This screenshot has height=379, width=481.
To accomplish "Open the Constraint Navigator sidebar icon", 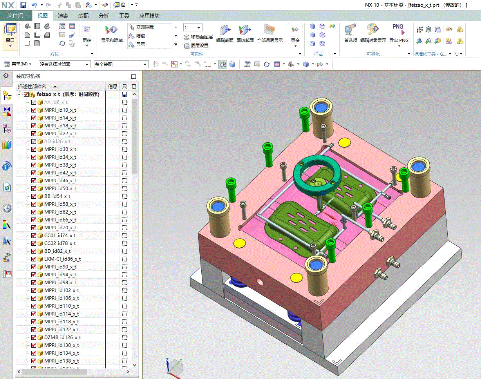I will tap(7, 111).
